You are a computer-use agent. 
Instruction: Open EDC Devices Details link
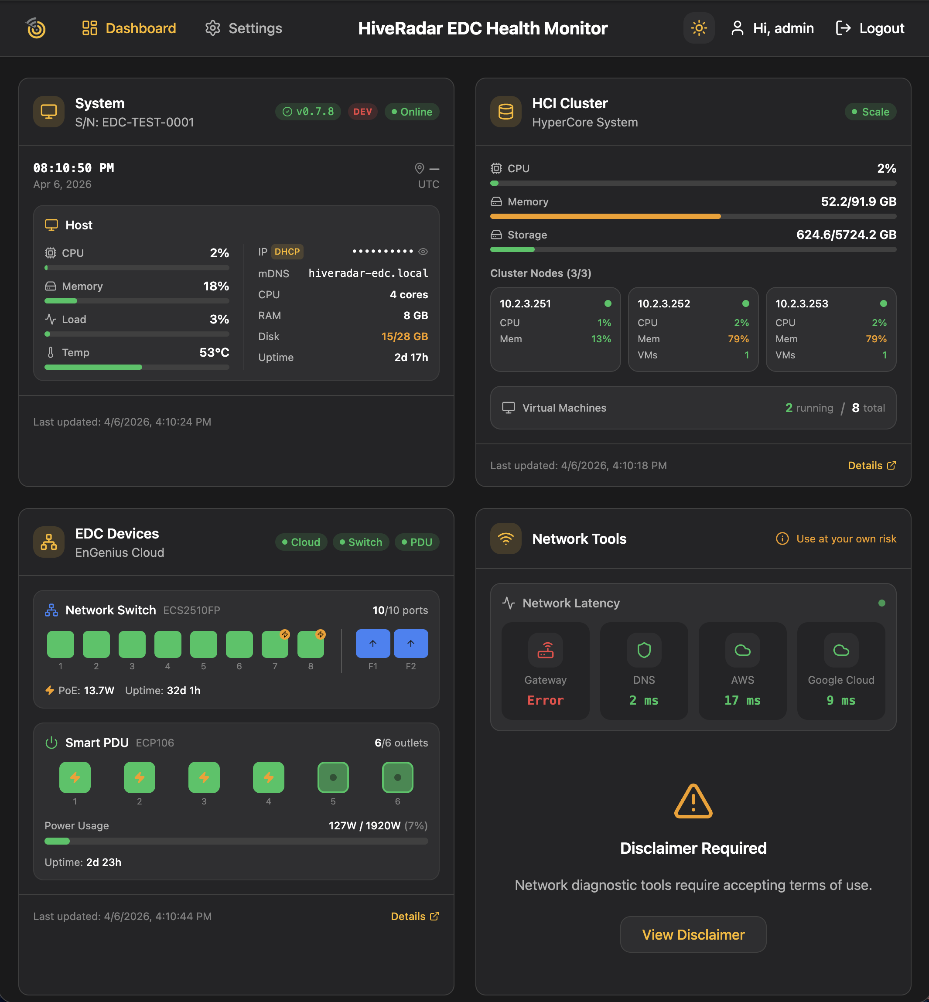click(415, 916)
